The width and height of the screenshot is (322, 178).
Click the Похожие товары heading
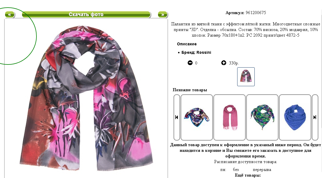point(190,90)
